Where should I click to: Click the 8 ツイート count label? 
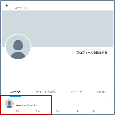click(x=21, y=8)
